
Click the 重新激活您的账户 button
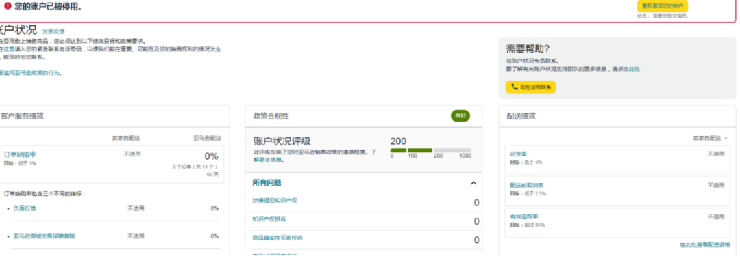662,6
